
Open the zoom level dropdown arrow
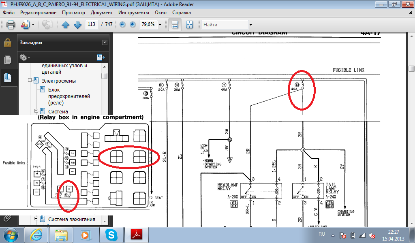160,25
